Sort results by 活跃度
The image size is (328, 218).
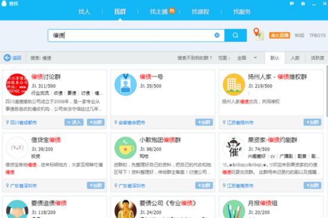(x=317, y=58)
